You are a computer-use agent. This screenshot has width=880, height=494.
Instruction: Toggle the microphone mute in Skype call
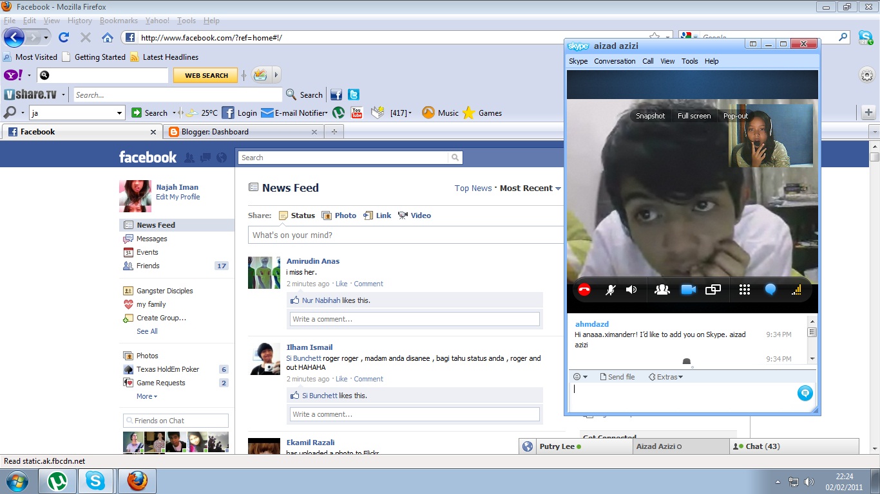point(610,290)
